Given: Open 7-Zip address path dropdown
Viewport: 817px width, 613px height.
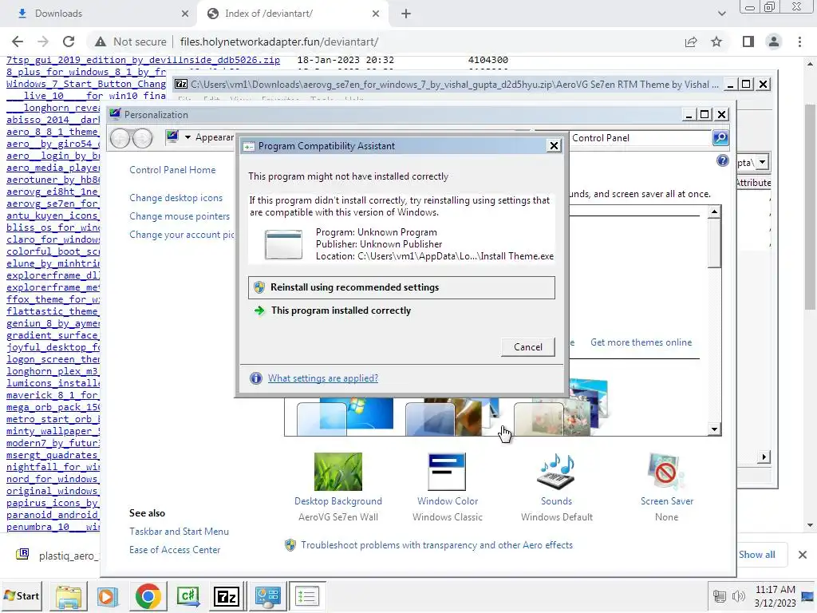Looking at the screenshot, I should point(762,162).
